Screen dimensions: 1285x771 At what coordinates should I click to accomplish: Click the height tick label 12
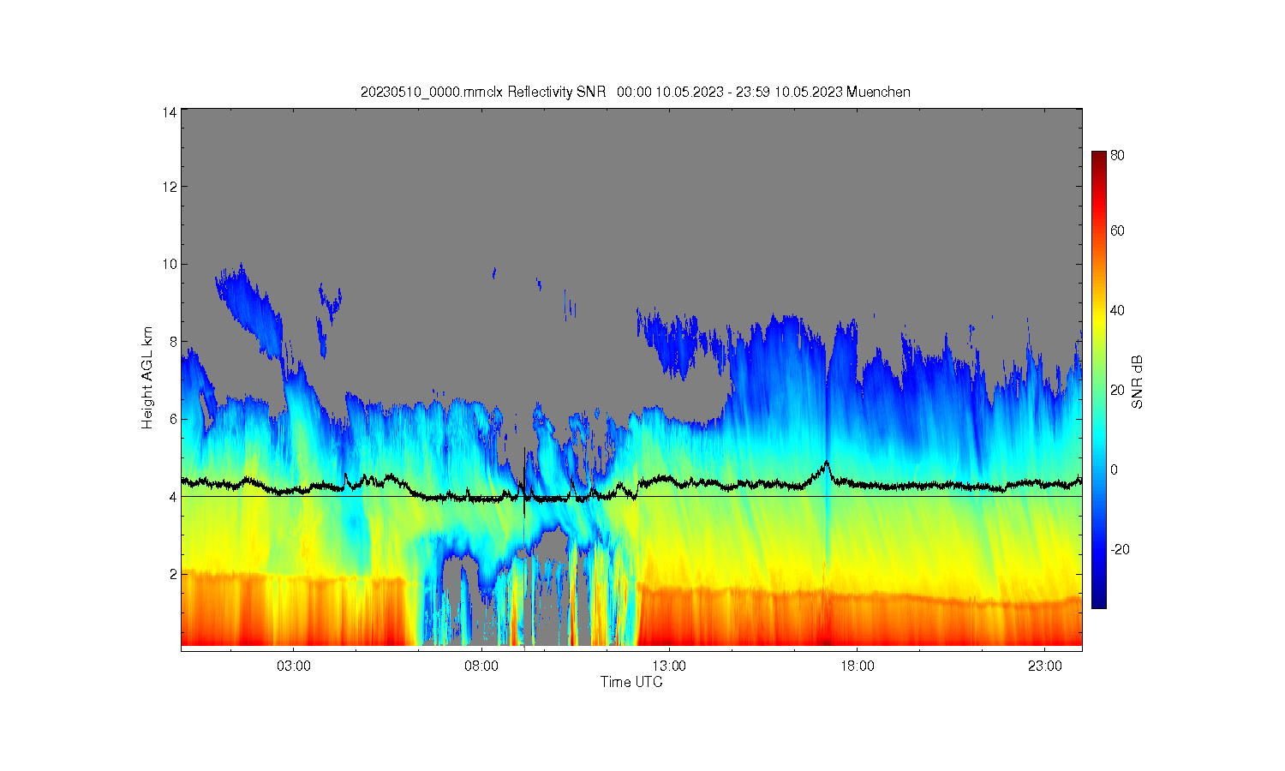170,187
